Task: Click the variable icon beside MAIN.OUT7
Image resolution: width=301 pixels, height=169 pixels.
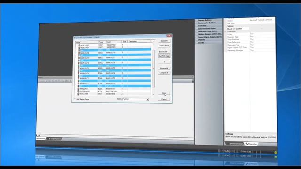Action: (x=79, y=58)
